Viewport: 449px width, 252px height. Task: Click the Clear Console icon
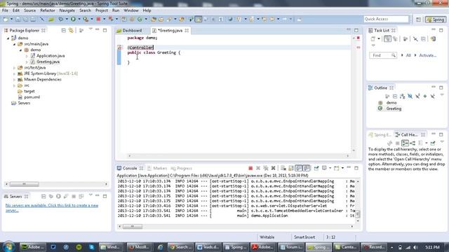[x=283, y=168]
